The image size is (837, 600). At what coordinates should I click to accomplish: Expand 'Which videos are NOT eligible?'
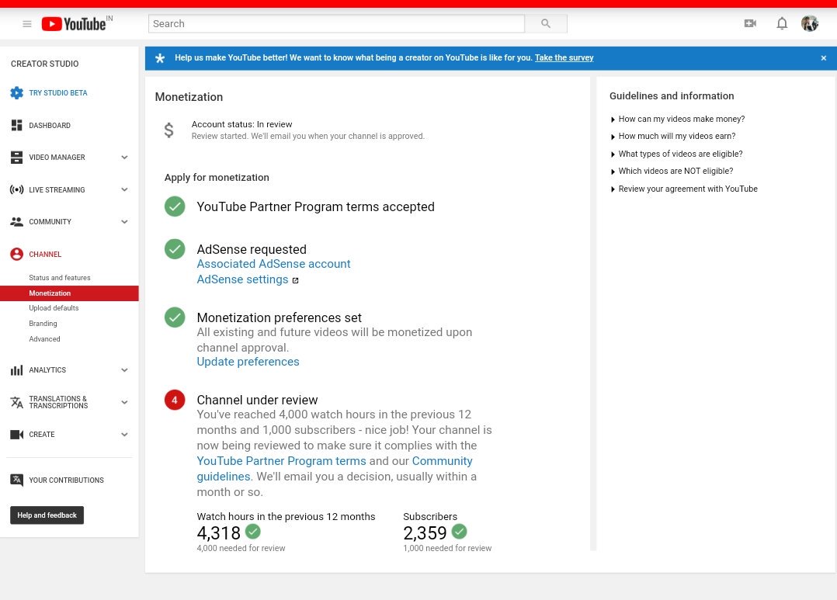tap(672, 171)
